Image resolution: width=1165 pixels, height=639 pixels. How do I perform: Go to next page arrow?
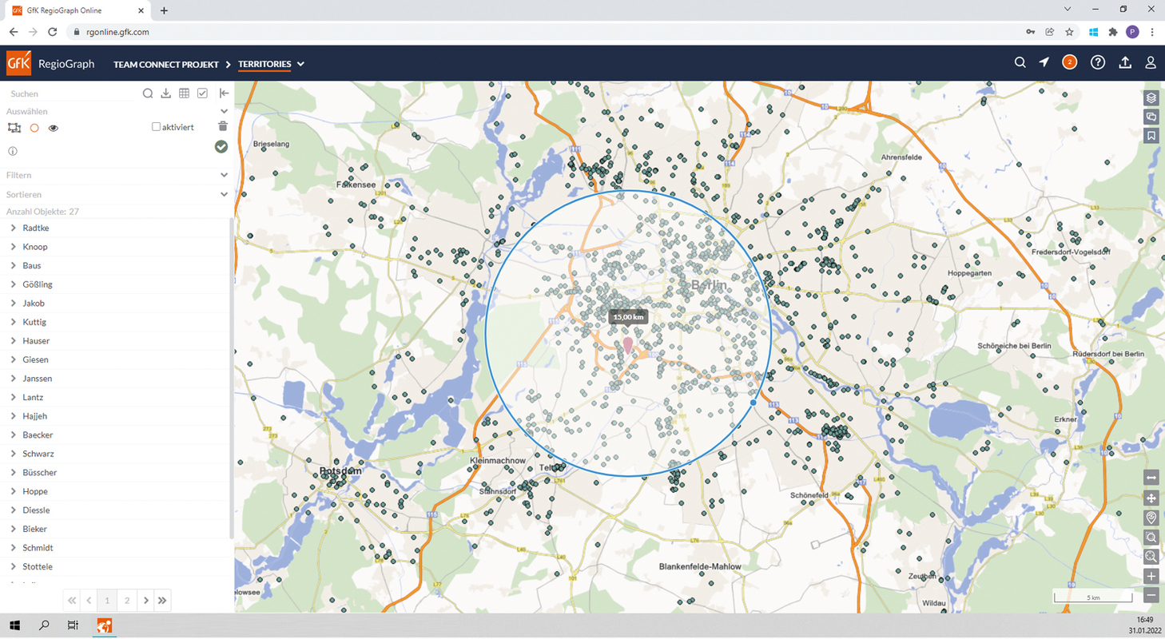click(145, 600)
